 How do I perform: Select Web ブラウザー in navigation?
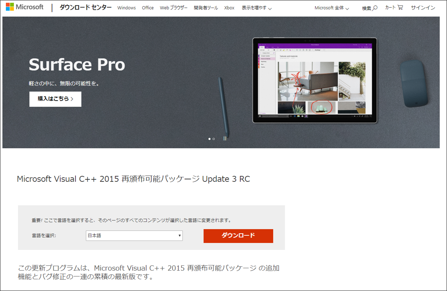pyautogui.click(x=174, y=8)
